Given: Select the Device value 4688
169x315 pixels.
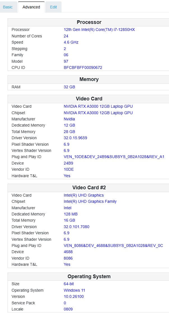Looking at the screenshot, I should (x=68, y=252).
